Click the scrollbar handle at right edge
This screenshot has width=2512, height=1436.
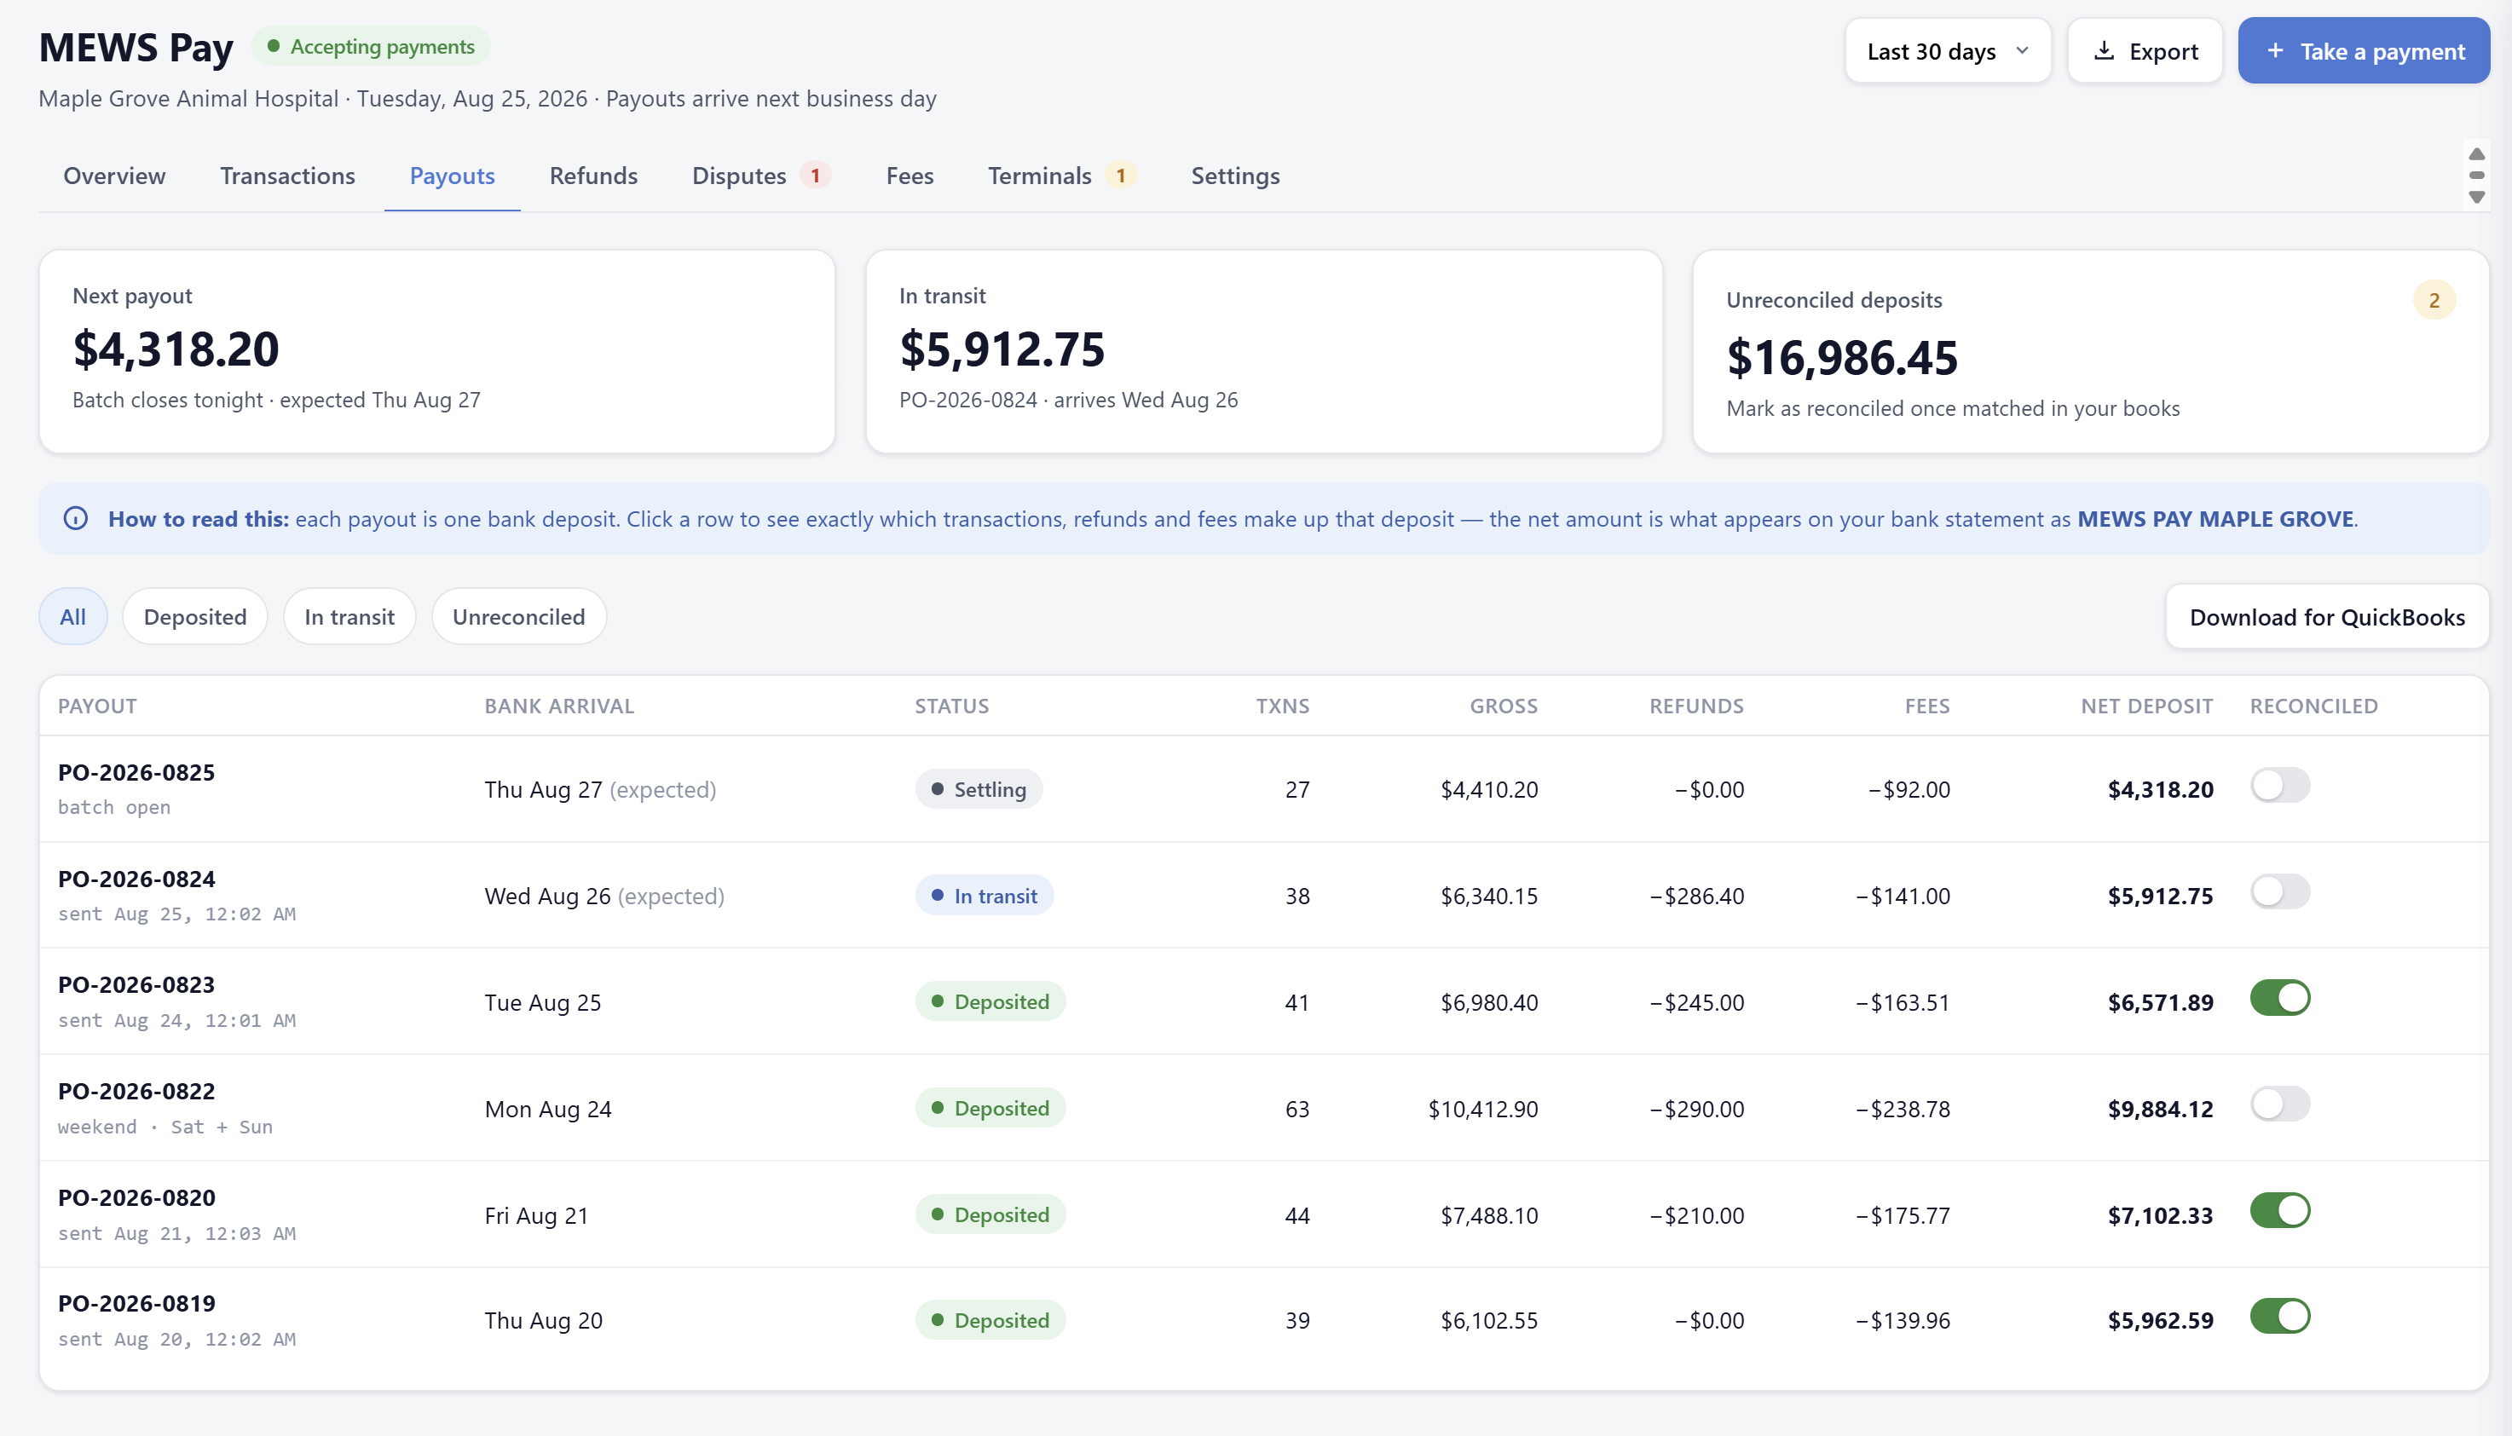[x=2475, y=176]
